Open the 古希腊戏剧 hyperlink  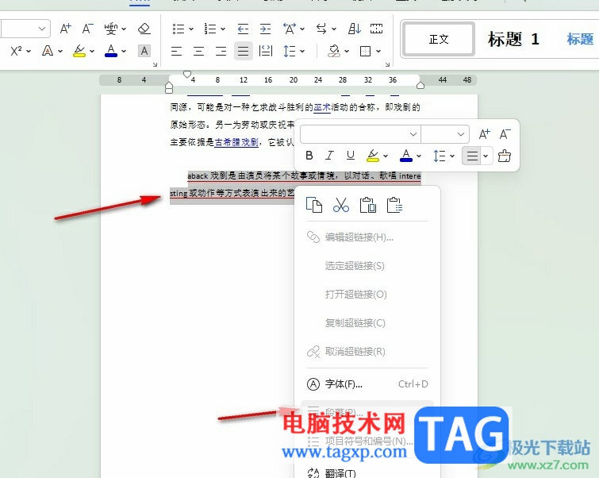[x=236, y=143]
